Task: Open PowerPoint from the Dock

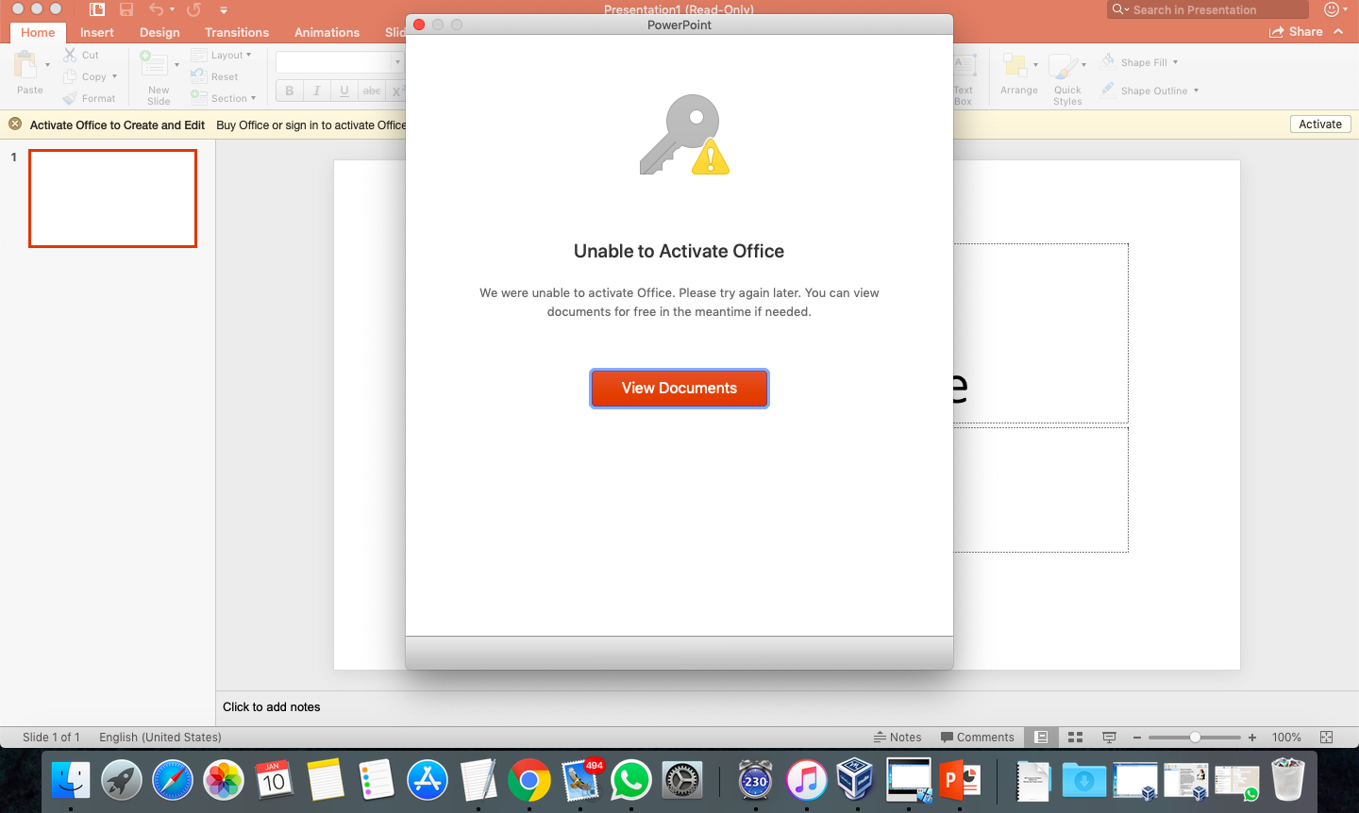Action: (959, 781)
